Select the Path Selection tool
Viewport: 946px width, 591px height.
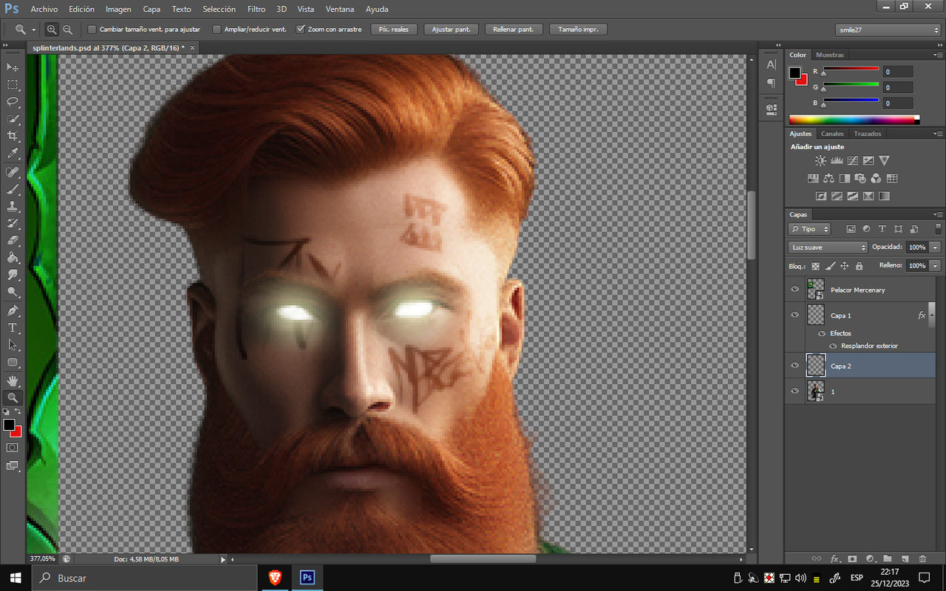(x=13, y=344)
